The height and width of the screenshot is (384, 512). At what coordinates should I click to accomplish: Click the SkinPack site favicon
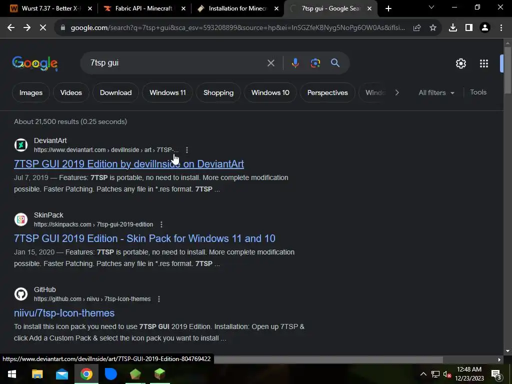coord(21,219)
